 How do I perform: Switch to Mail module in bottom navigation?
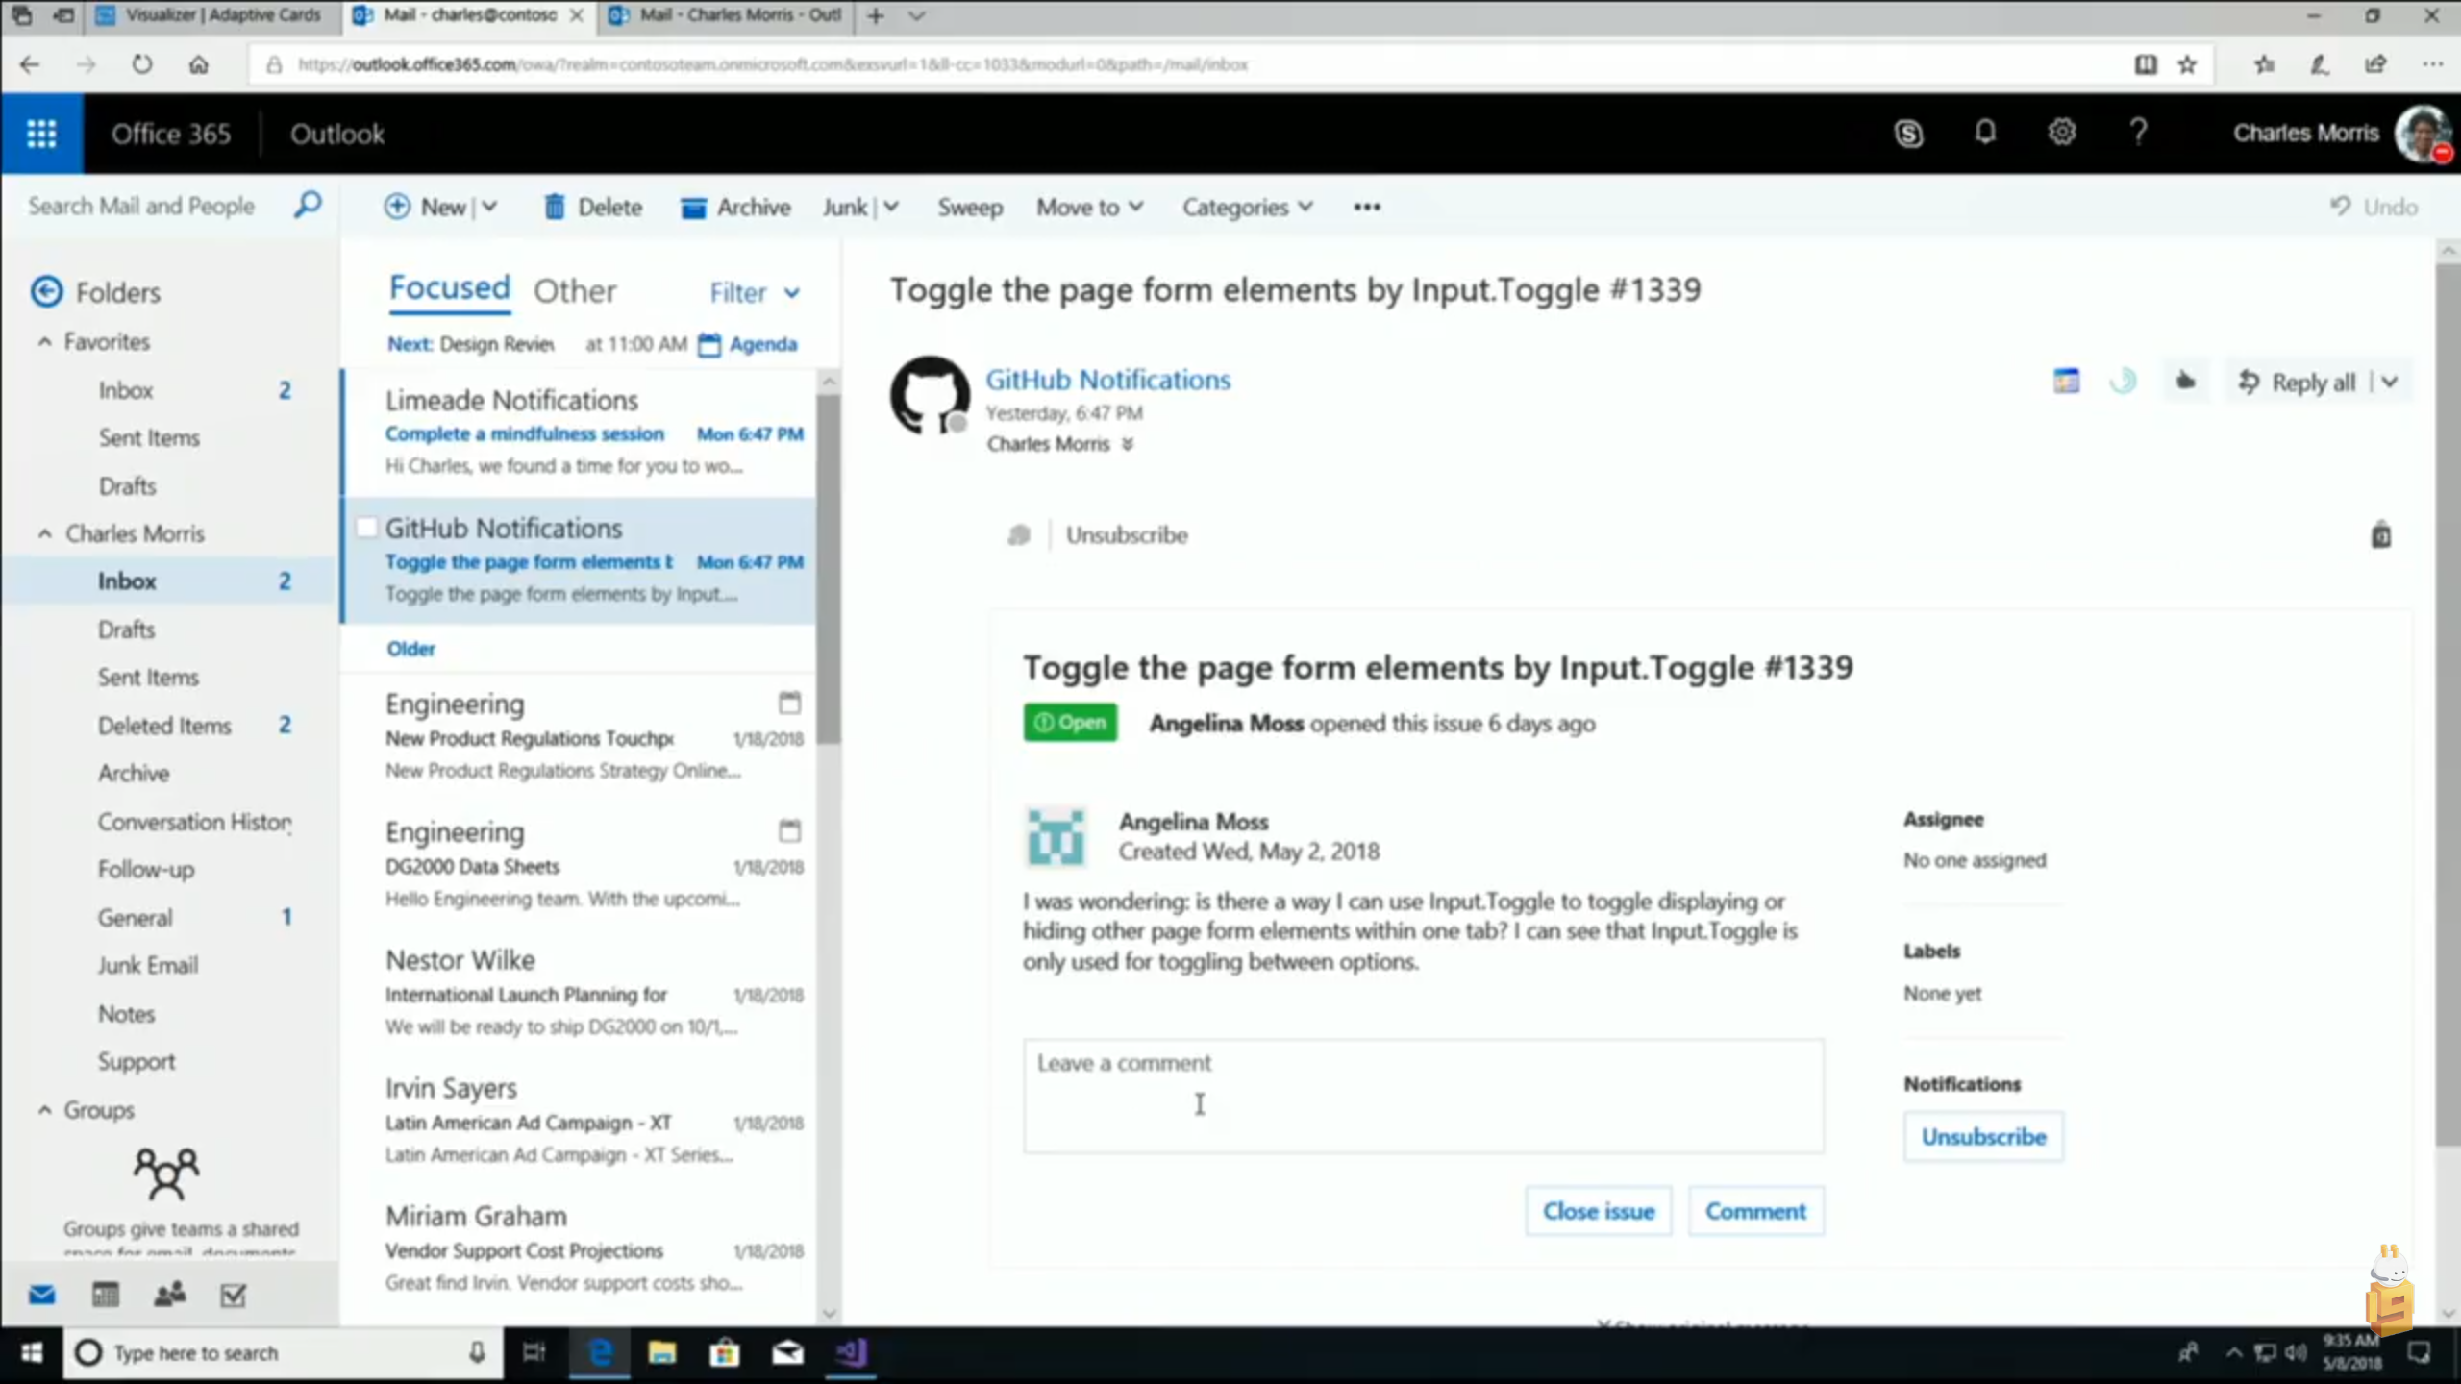[41, 1295]
